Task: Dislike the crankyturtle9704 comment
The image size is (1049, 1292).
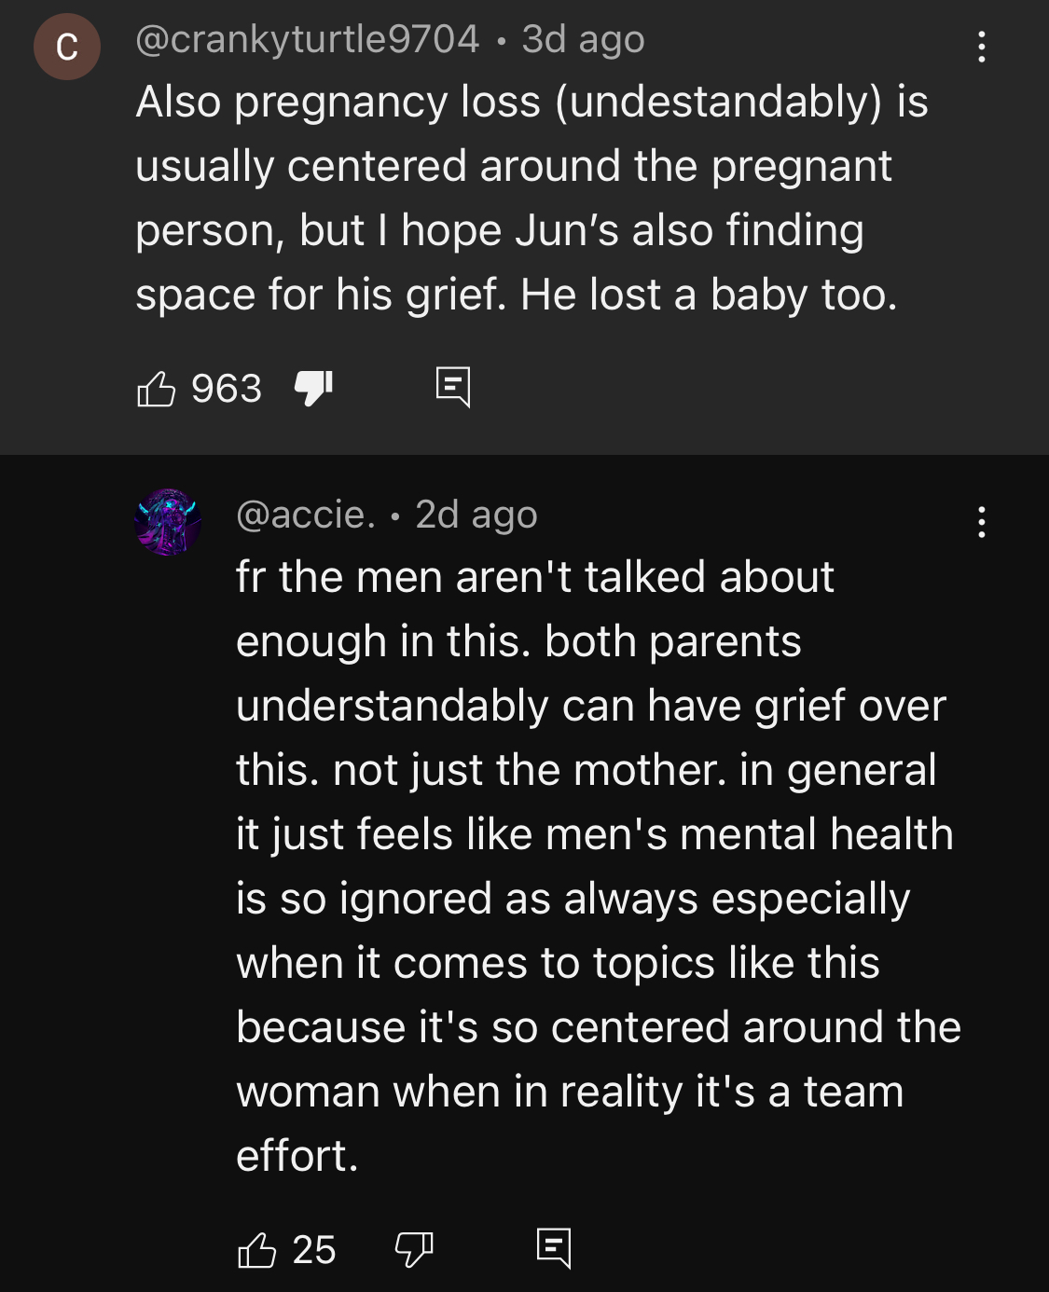Action: point(313,389)
